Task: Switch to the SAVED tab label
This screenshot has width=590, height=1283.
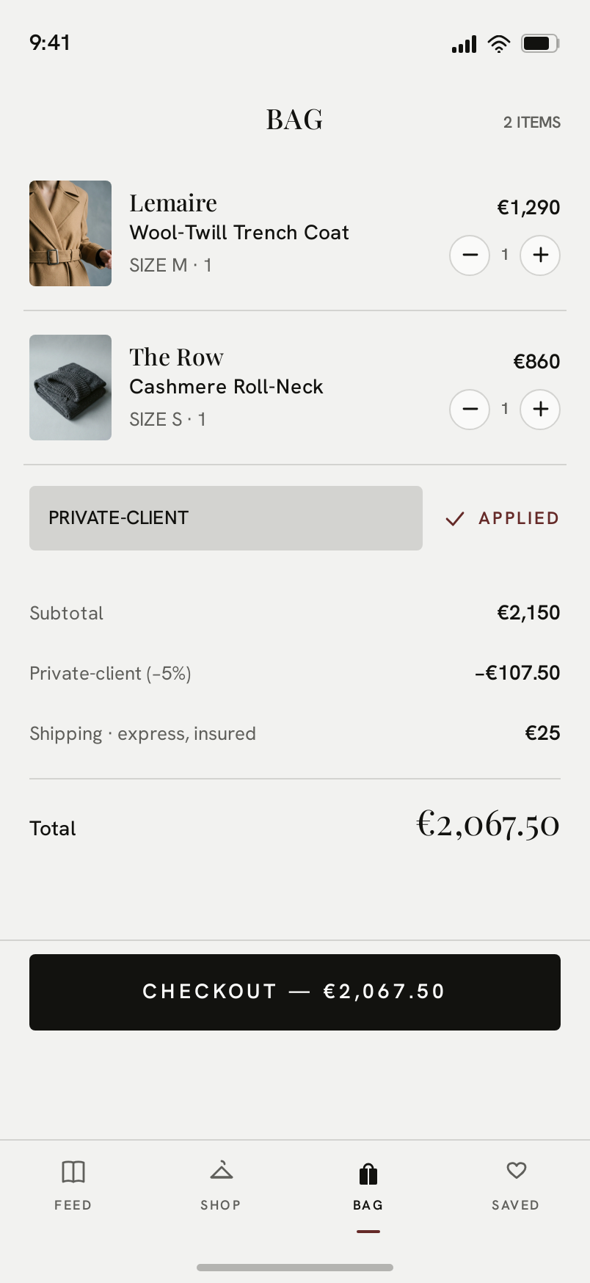Action: click(x=516, y=1205)
